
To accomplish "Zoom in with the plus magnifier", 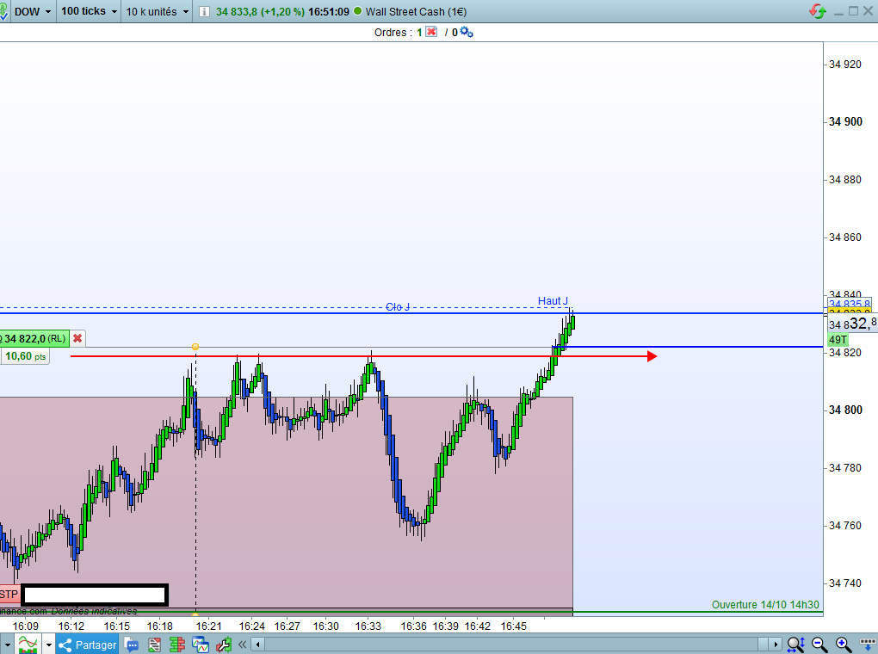I will (x=844, y=645).
